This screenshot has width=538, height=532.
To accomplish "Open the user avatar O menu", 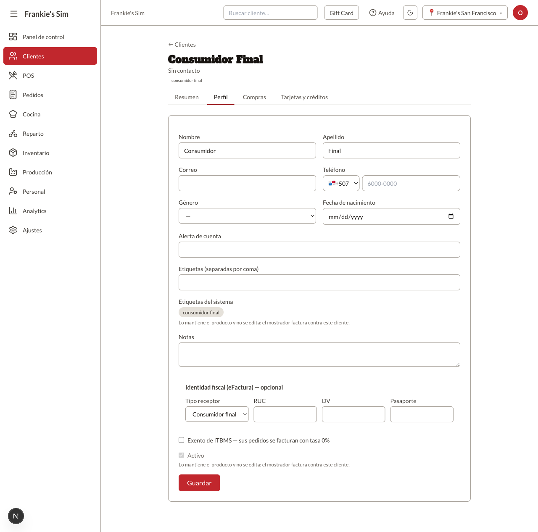I will [520, 13].
